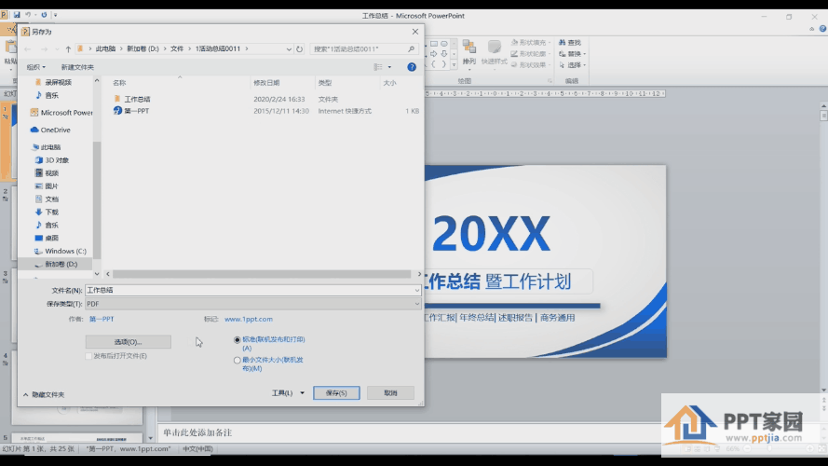The width and height of the screenshot is (828, 466).
Task: Click the www.1ppt.com tag value
Action: coord(248,319)
